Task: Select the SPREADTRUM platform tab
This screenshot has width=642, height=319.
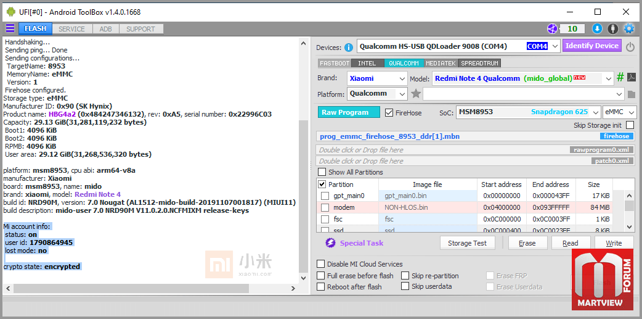Action: (x=481, y=64)
